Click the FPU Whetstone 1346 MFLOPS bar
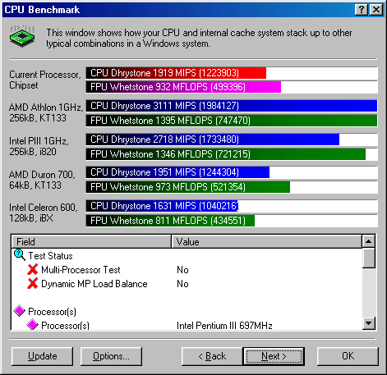The image size is (387, 375). 226,154
